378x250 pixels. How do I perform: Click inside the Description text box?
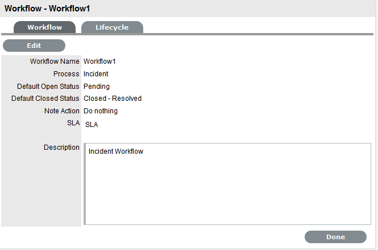227,188
